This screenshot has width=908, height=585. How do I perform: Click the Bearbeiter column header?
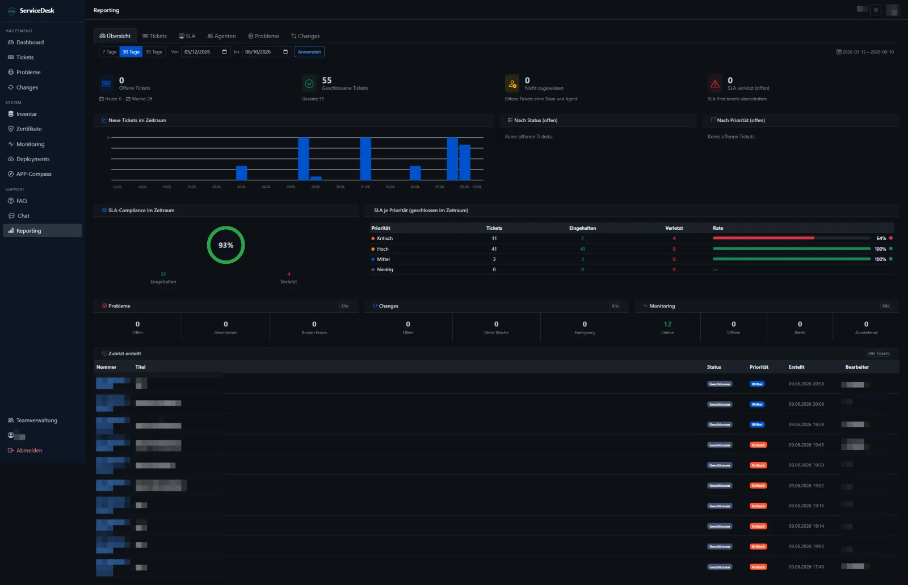click(x=857, y=367)
